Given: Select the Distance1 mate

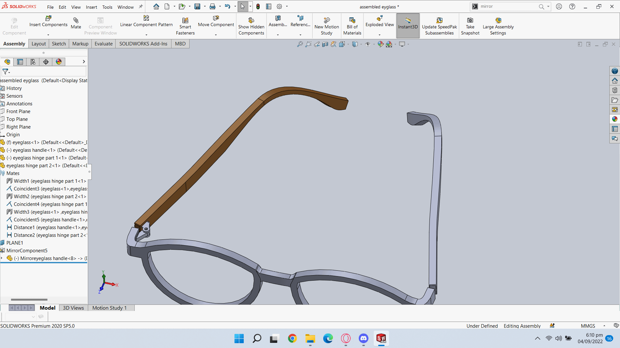Looking at the screenshot, I should pyautogui.click(x=47, y=227).
